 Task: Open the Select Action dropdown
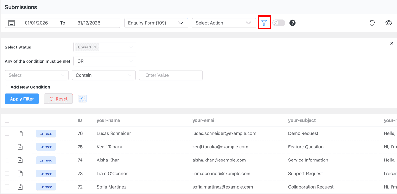click(x=224, y=23)
